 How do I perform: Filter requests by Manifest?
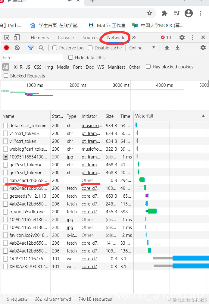click(x=116, y=67)
